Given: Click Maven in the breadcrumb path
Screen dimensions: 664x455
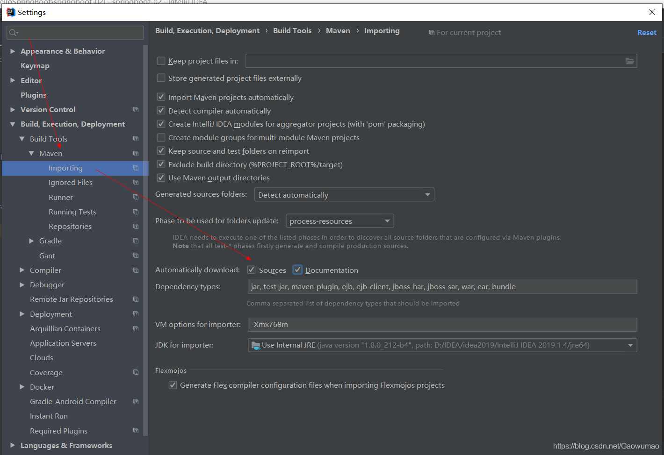Looking at the screenshot, I should point(338,31).
